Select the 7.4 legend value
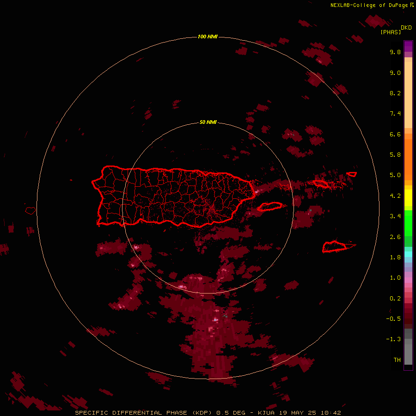416x416 pixels. pyautogui.click(x=395, y=114)
